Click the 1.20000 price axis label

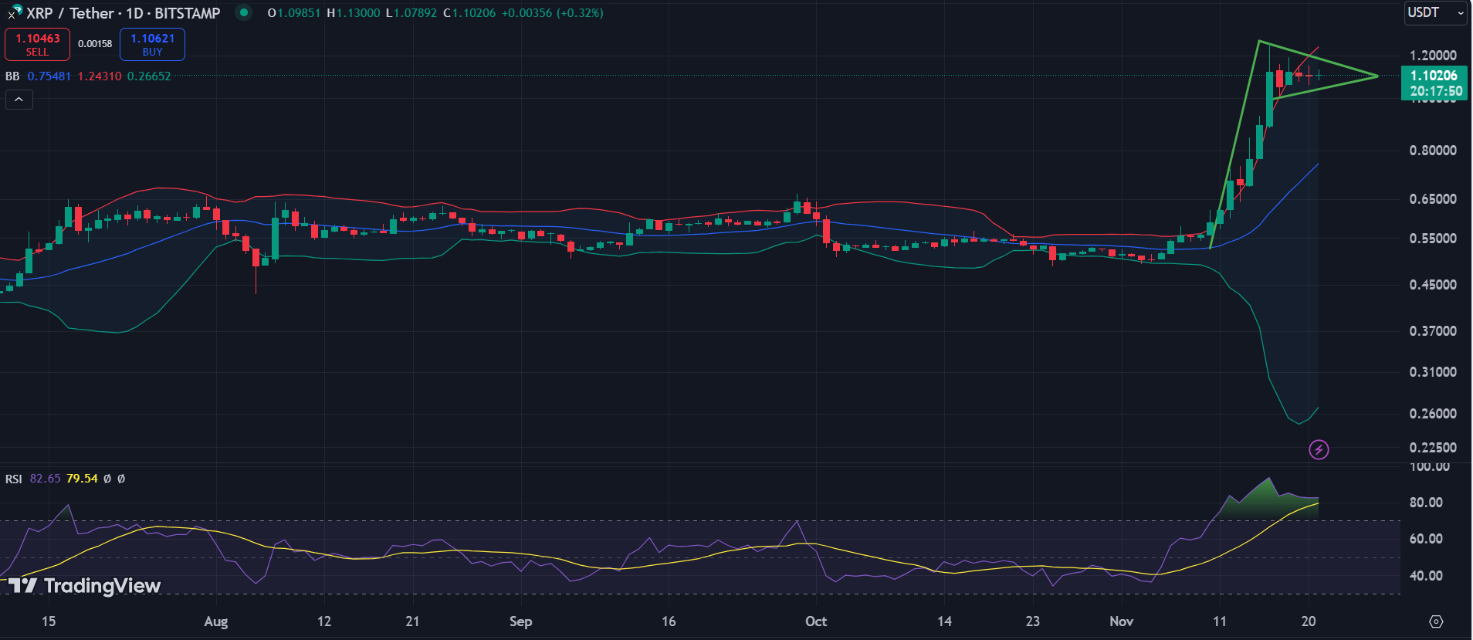pos(1433,56)
